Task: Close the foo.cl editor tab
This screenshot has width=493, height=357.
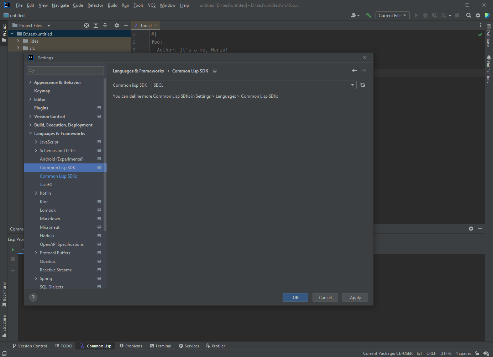Action: coord(156,25)
